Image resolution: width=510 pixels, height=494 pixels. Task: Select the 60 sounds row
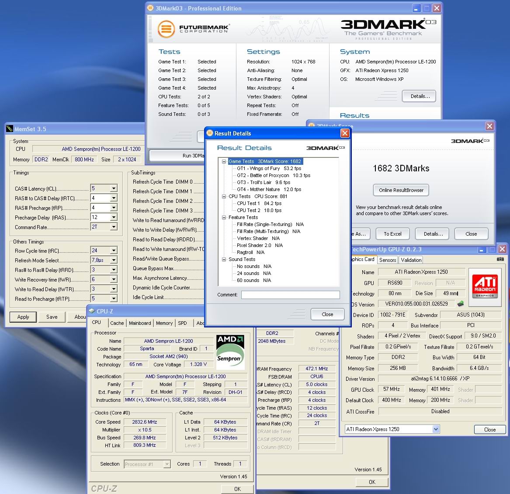[x=254, y=280]
